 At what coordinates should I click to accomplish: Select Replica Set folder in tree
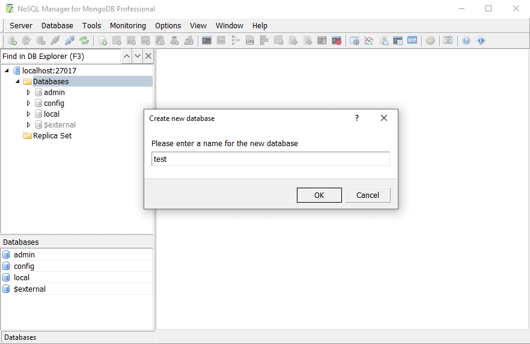click(52, 136)
